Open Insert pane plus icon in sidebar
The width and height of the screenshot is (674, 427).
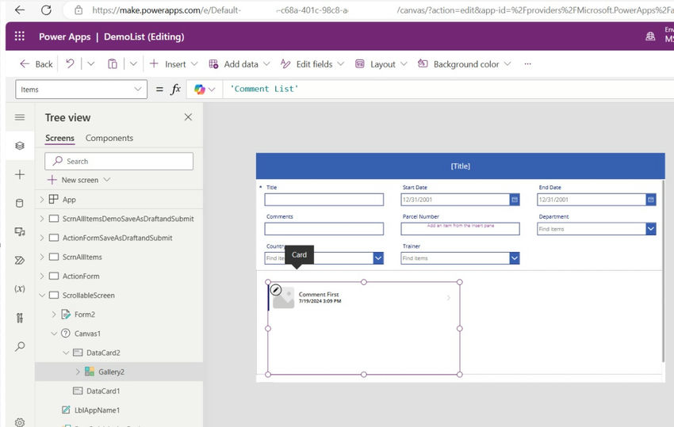click(20, 174)
